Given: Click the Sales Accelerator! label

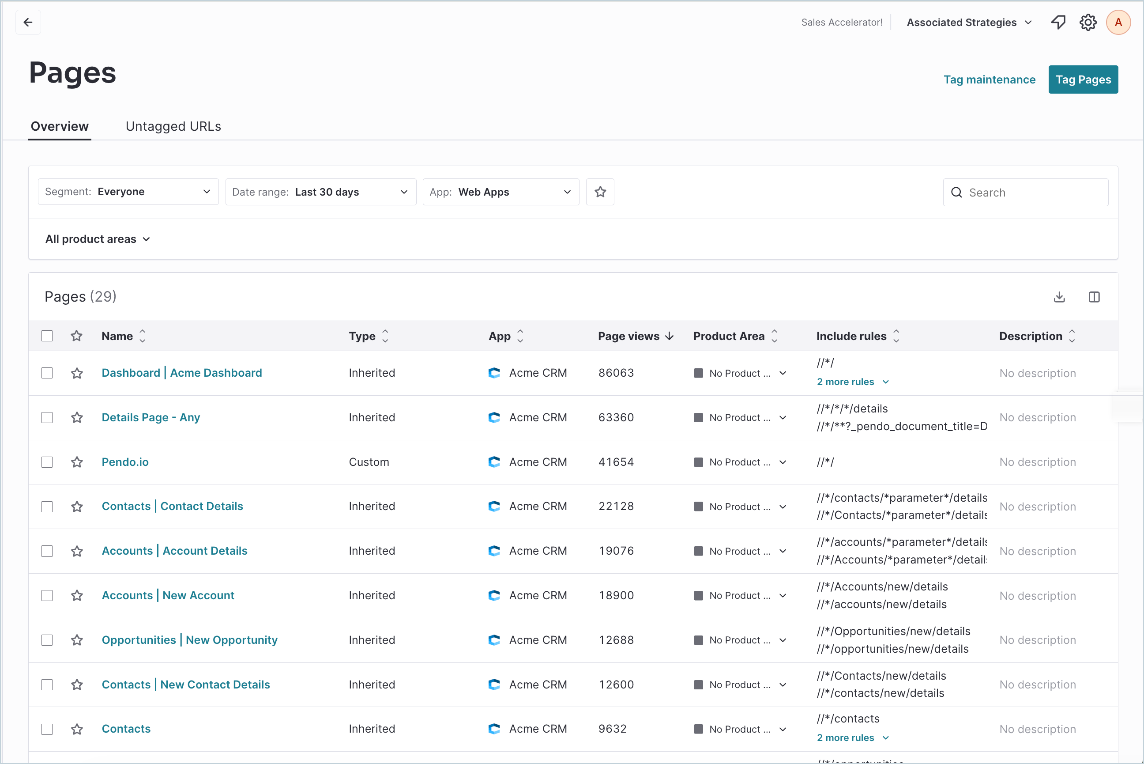Looking at the screenshot, I should click(842, 23).
